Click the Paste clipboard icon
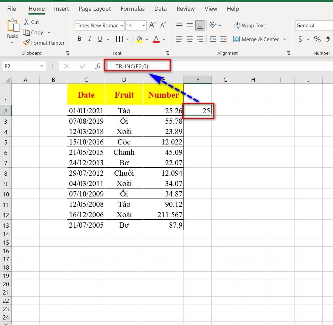The width and height of the screenshot is (333, 325). coord(13,25)
